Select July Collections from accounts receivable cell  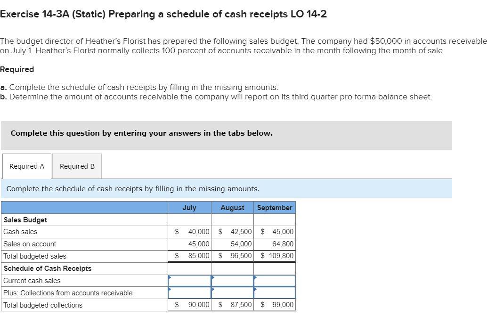point(189,293)
